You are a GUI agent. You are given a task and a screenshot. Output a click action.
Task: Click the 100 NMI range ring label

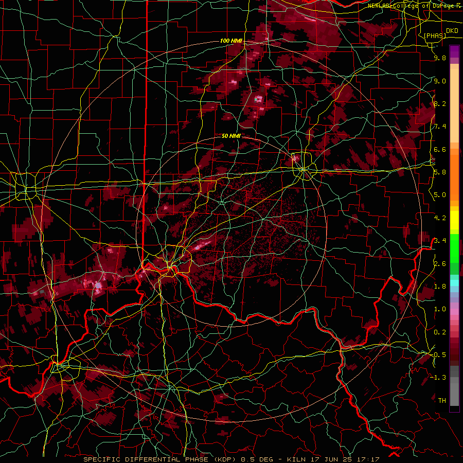(231, 41)
